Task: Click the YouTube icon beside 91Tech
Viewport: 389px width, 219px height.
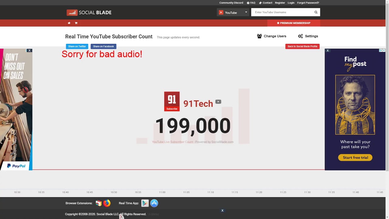Action: click(218, 102)
